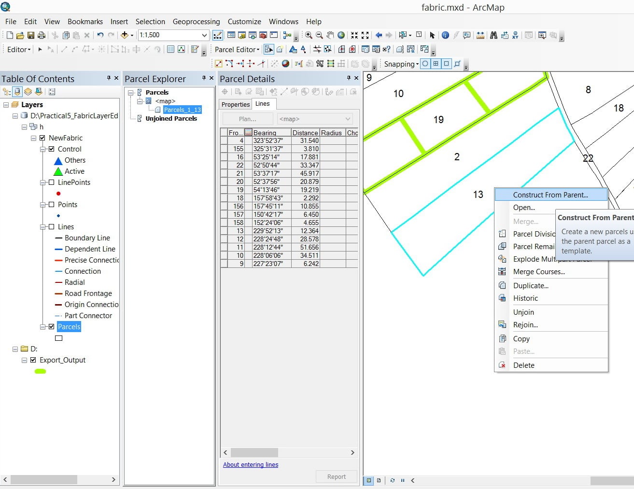Click the bearing cell 323°52'37"
Image resolution: width=634 pixels, height=489 pixels.
tap(271, 141)
